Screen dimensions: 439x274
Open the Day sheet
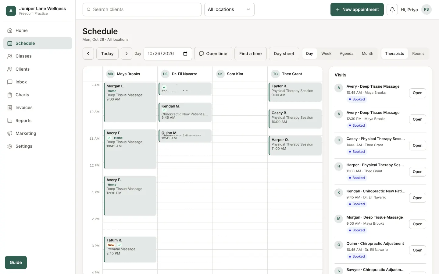[x=284, y=54]
